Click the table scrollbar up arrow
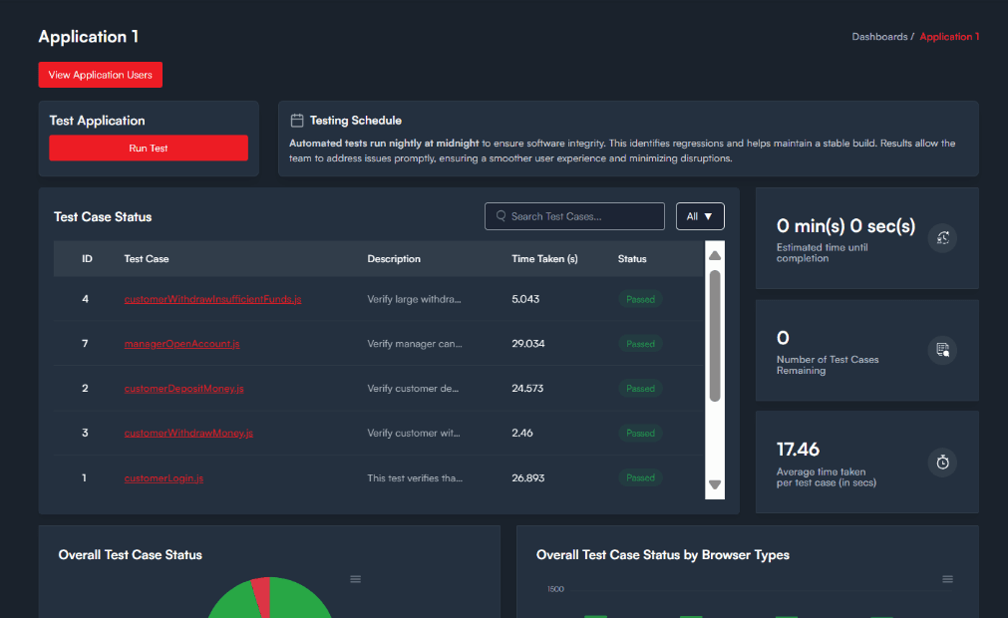Screen dimensions: 1008x618 click(715, 255)
